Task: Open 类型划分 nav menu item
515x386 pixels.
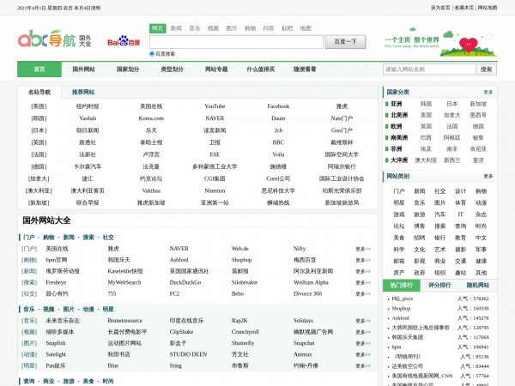Action: pos(172,69)
